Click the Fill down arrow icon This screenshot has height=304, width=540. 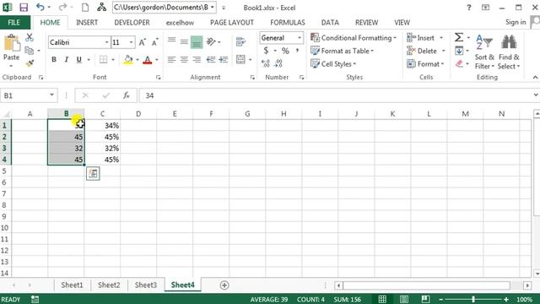(459, 51)
